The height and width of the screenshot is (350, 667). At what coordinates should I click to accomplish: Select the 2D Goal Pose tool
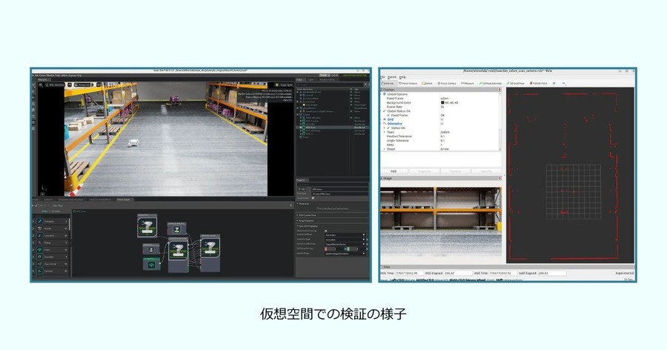pyautogui.click(x=516, y=84)
